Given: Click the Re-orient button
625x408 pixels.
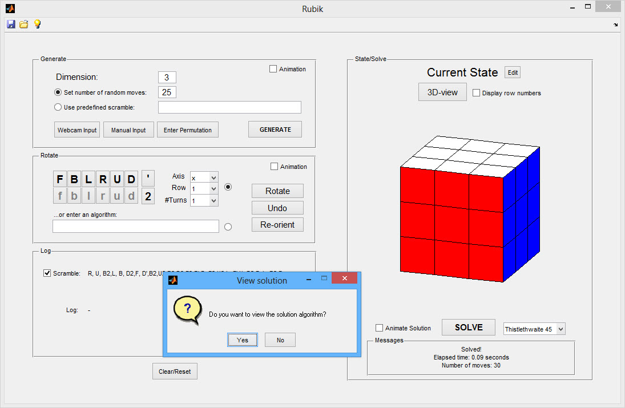Looking at the screenshot, I should pyautogui.click(x=277, y=225).
